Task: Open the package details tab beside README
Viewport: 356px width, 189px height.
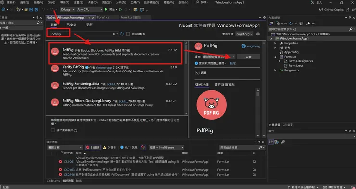Action: coord(225,84)
